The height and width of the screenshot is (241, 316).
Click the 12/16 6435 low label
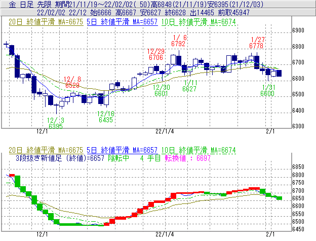(x=106, y=117)
